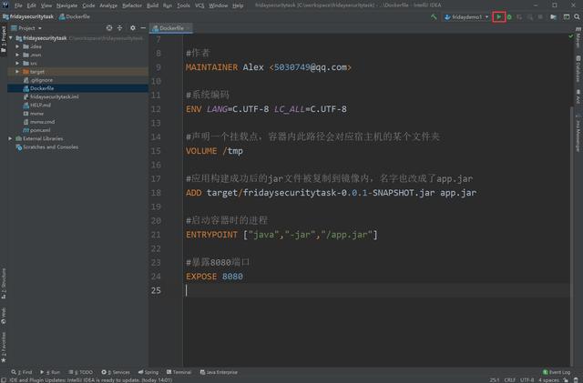Expand External Libraries node

pyautogui.click(x=11, y=138)
